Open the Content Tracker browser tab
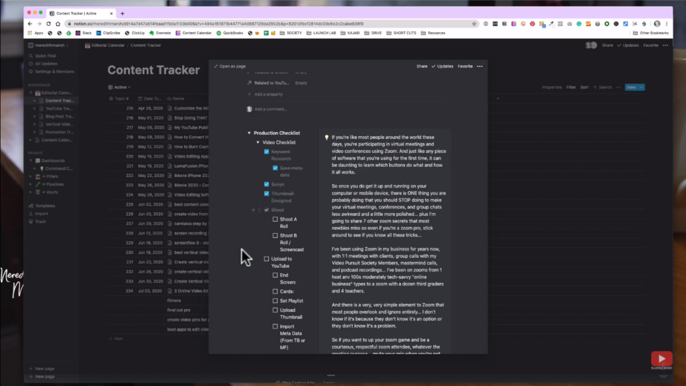Screen dimensions: 686x386 [x=80, y=13]
